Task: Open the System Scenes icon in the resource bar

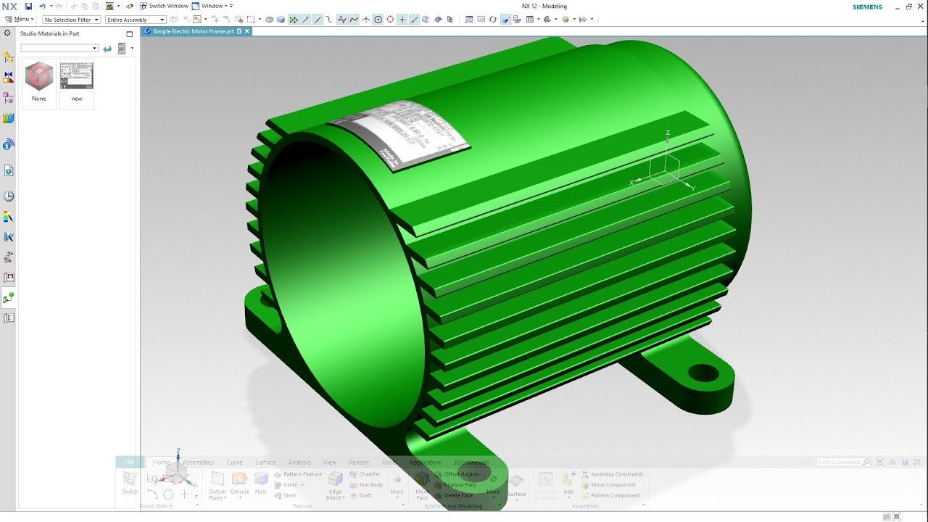Action: (x=9, y=278)
